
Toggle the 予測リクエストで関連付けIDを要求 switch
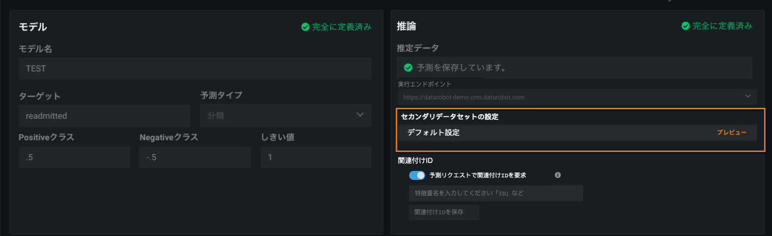[x=417, y=175]
